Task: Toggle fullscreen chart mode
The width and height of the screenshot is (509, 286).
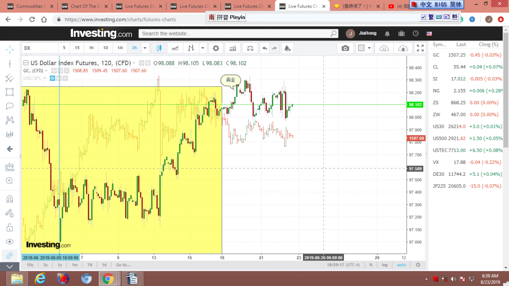Action: [420, 48]
